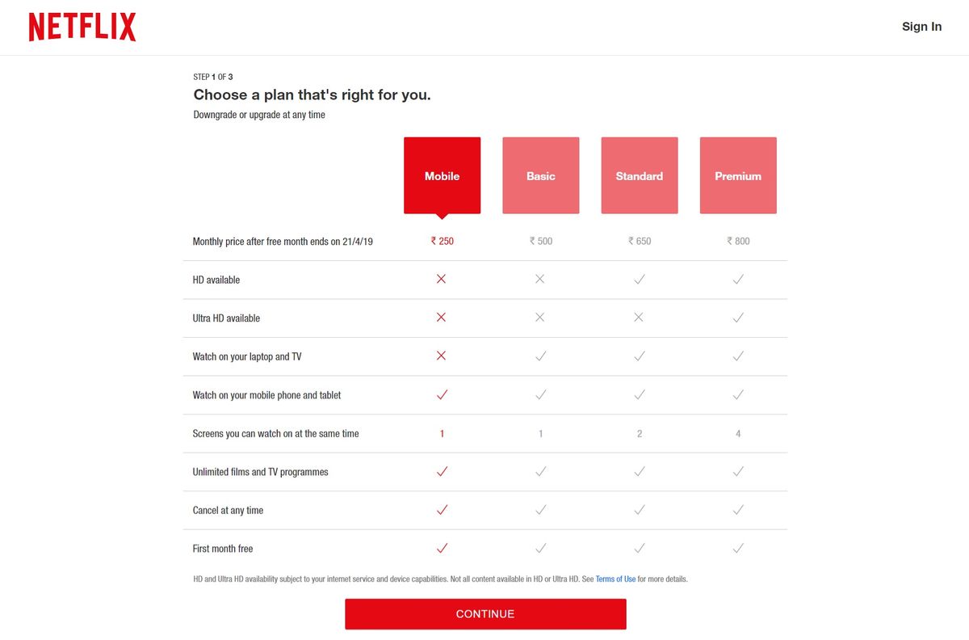
Task: Click the checkmark for laptop viewing under Basic
Action: [540, 356]
